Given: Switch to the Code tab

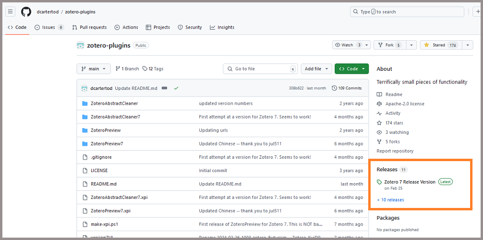Looking at the screenshot, I should tap(17, 27).
